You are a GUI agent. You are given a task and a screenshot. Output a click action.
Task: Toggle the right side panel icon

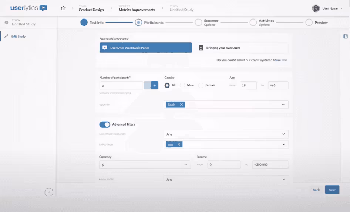(x=346, y=36)
